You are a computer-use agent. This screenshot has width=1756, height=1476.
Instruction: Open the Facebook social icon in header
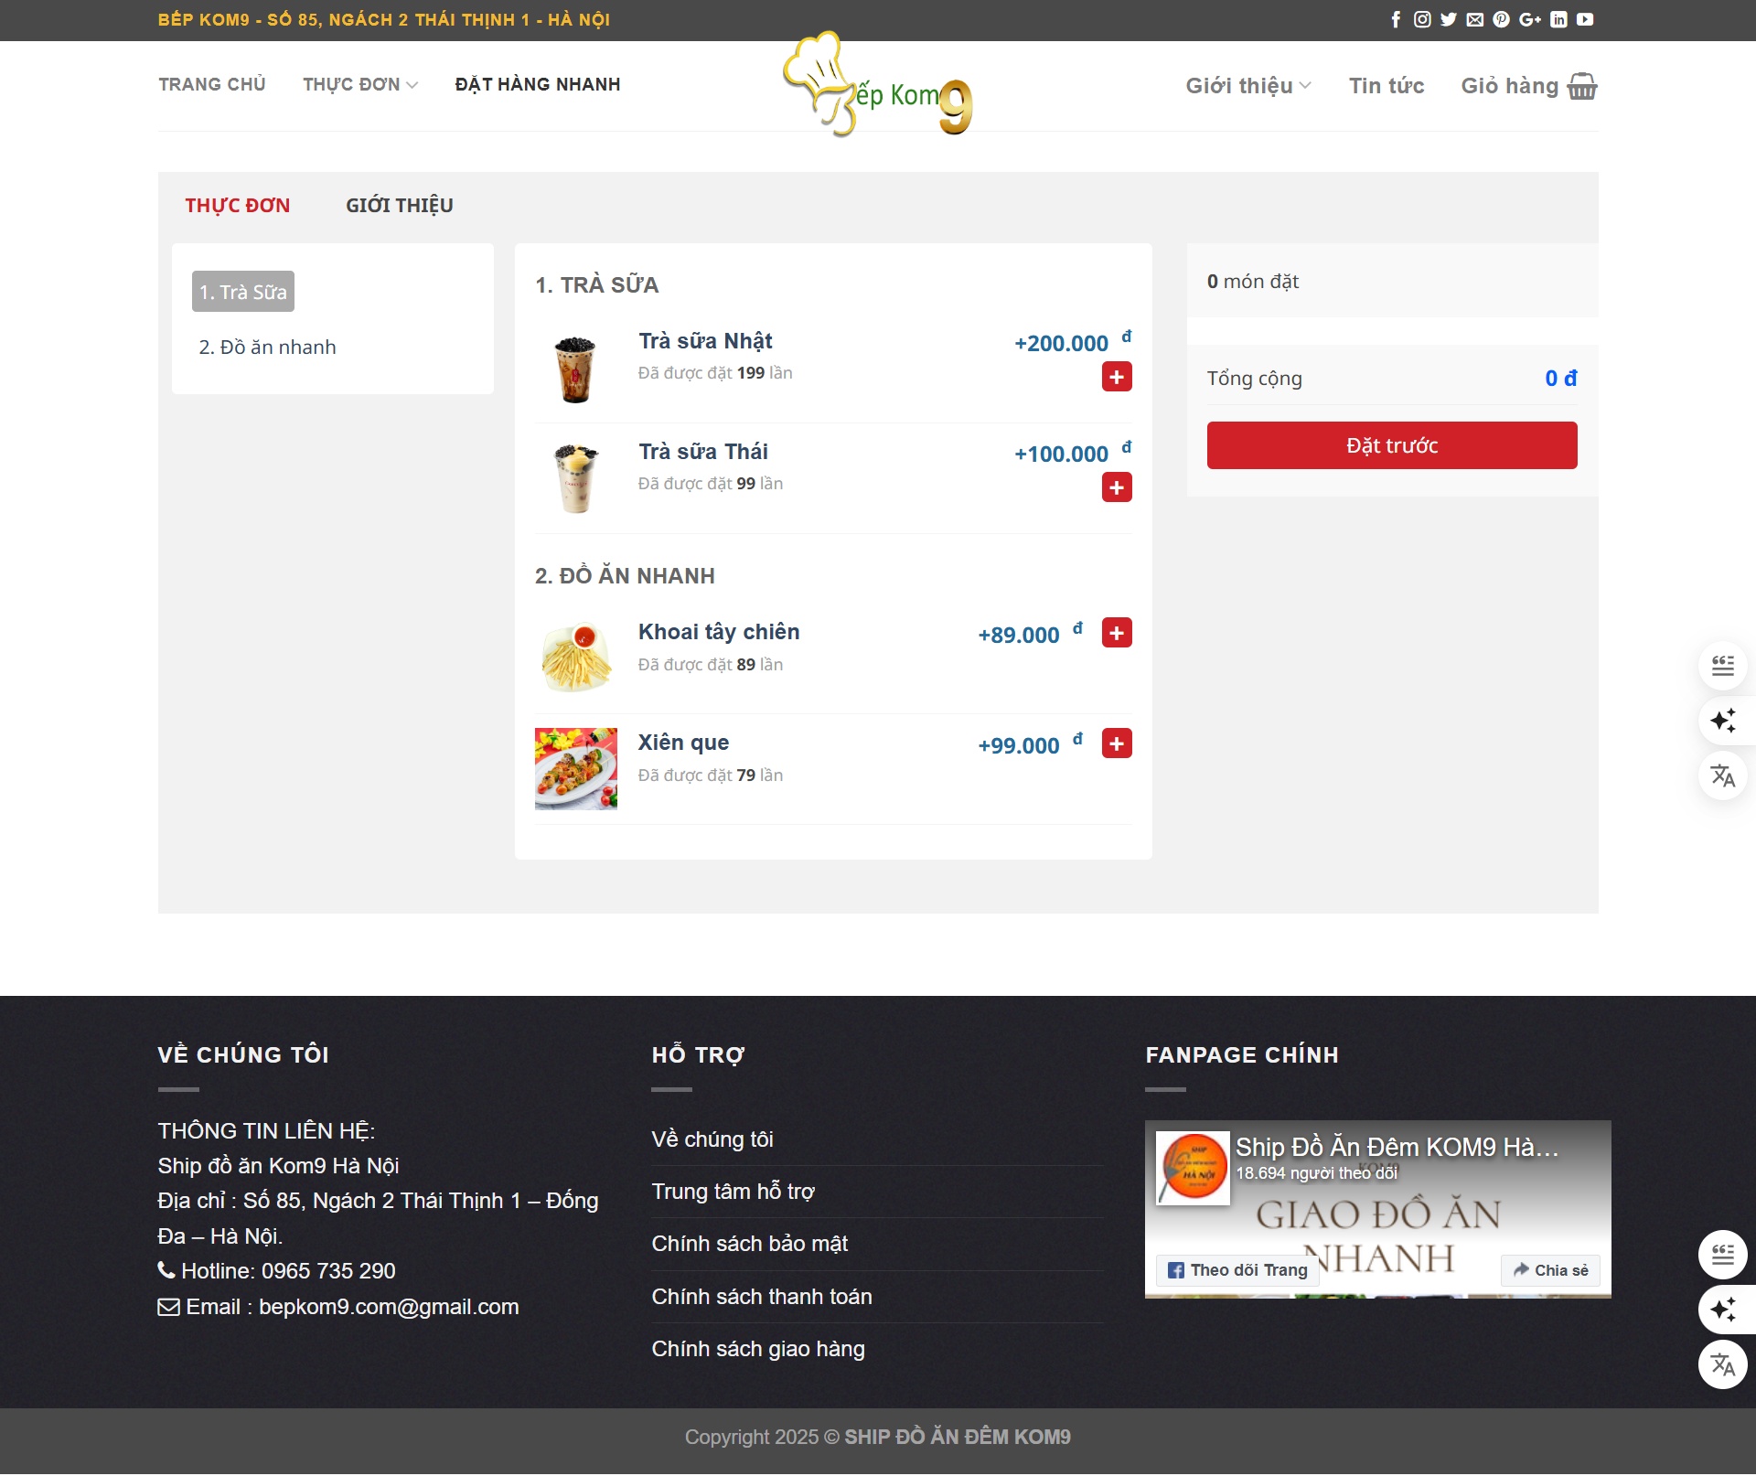pos(1396,19)
